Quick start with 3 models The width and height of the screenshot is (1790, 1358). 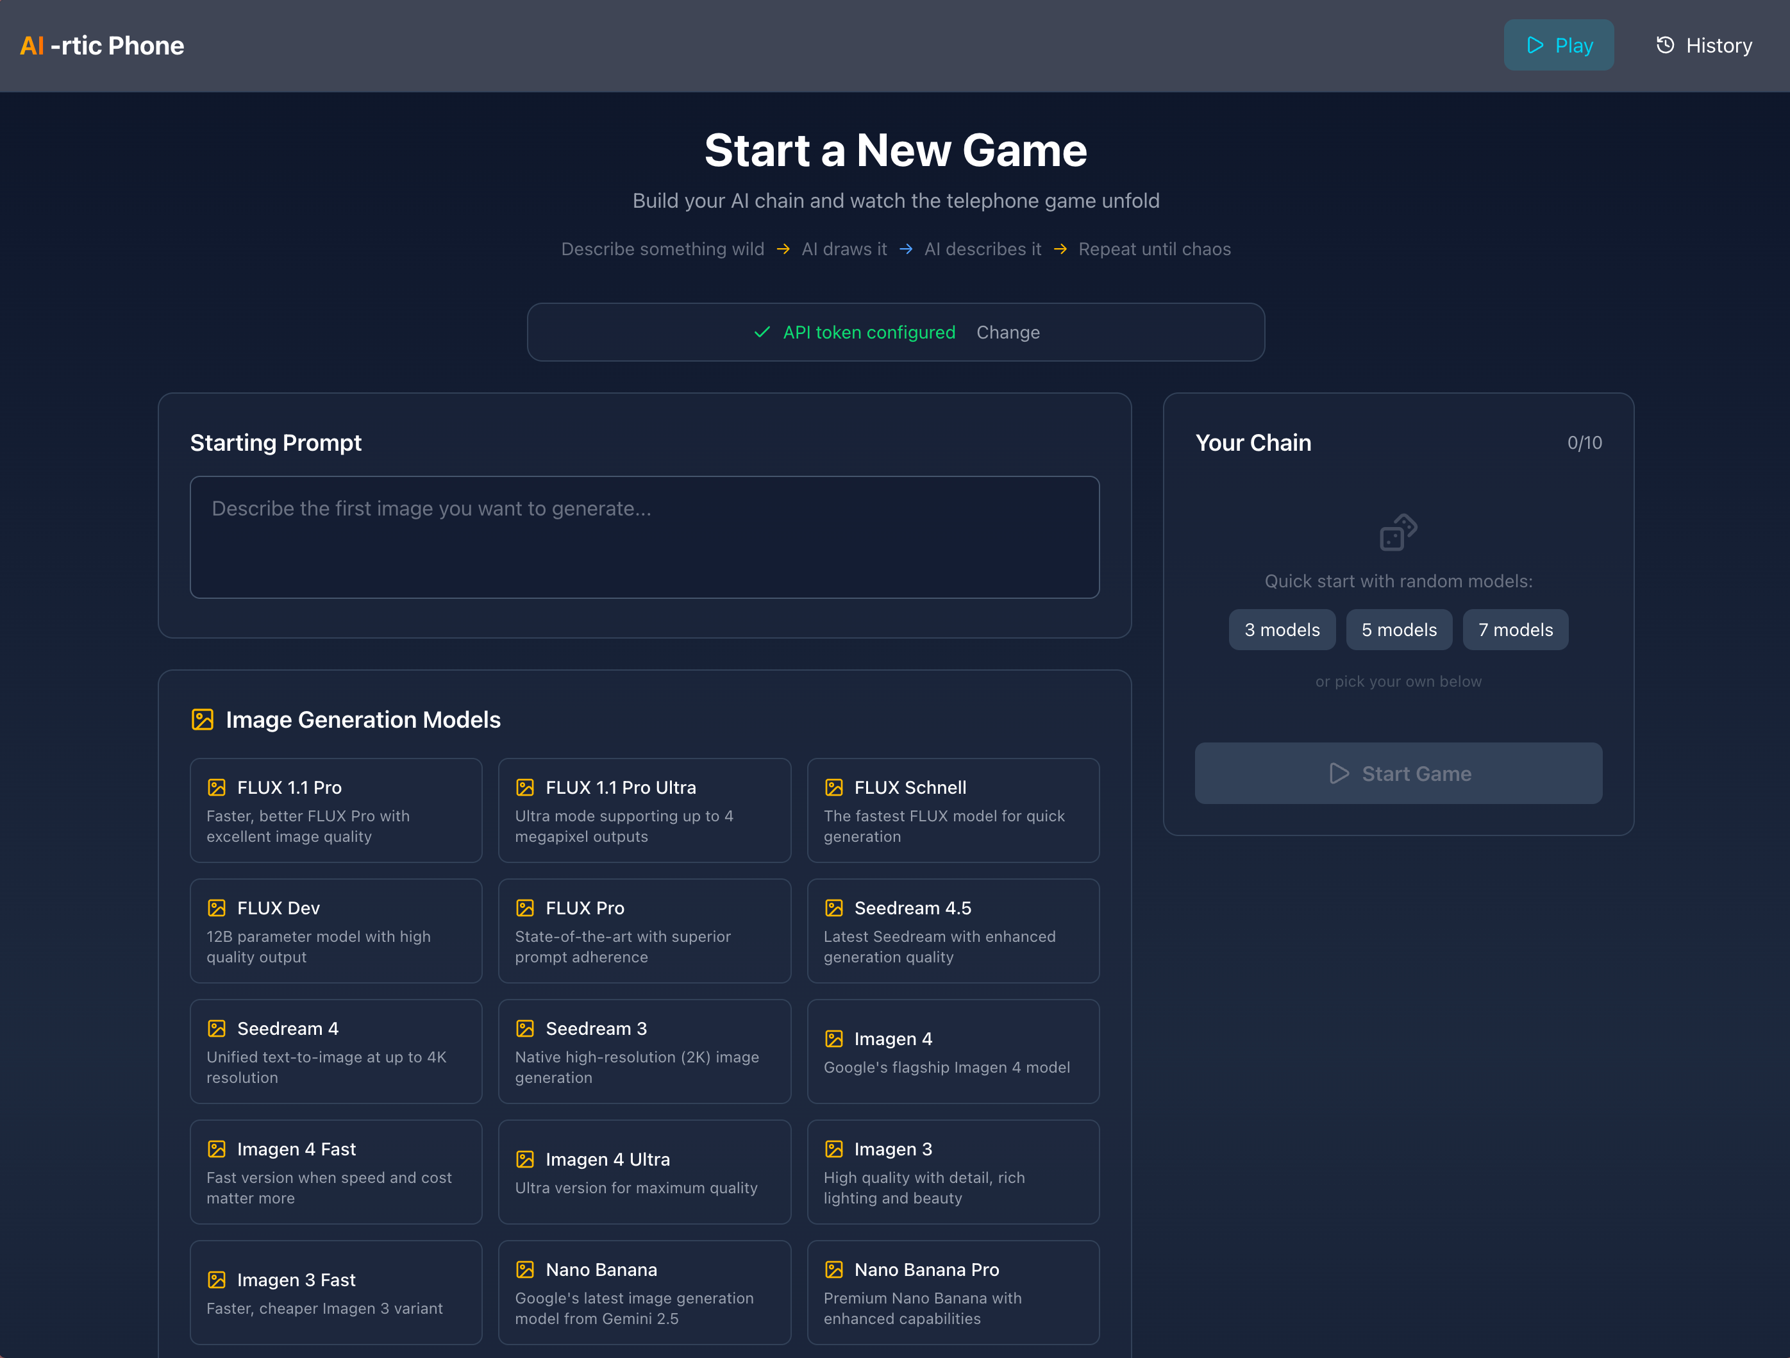(1282, 630)
